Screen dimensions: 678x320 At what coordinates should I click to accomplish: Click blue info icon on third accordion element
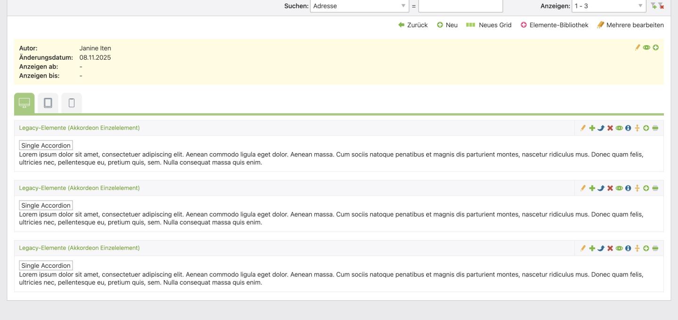pos(628,248)
